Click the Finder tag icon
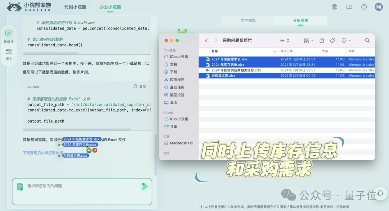Image resolution: width=389 pixels, height=211 pixels. [x=332, y=40]
